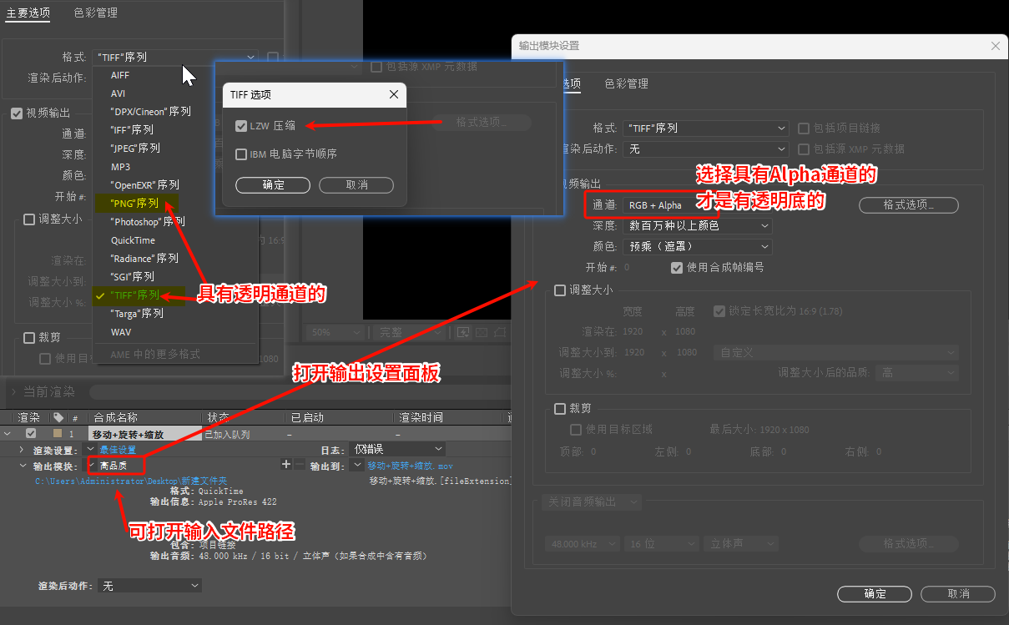Enable 包括项目链接 in output module dialog
This screenshot has width=1009, height=625.
[803, 129]
